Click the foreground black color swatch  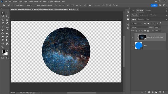(4, 51)
